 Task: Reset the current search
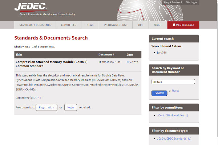175,91
